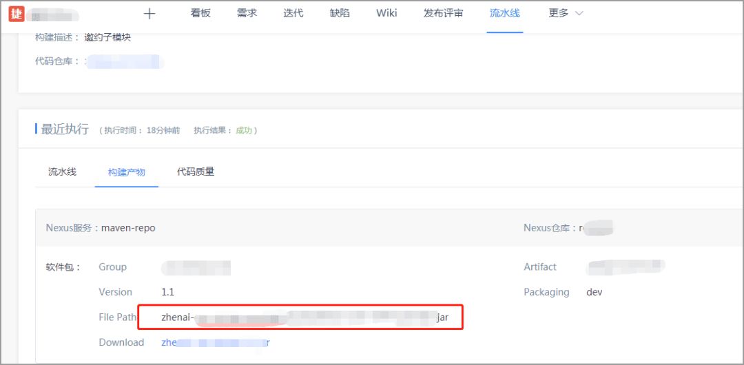744x365 pixels.
Task: Click the 成功 execution result text
Action: [244, 131]
